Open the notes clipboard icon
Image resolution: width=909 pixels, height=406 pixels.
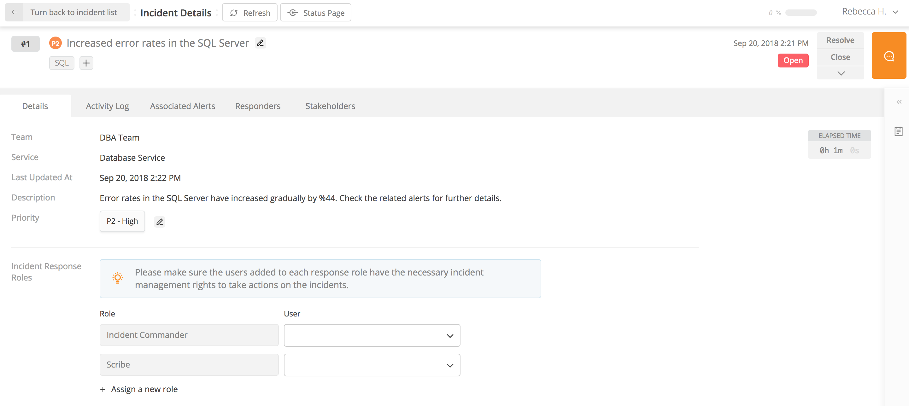(898, 131)
